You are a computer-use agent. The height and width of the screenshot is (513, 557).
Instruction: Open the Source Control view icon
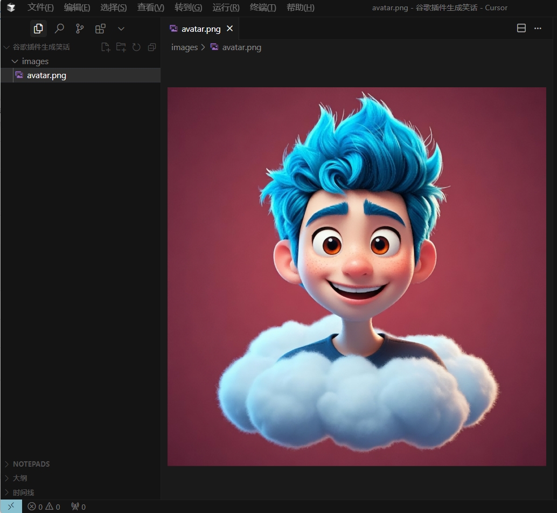(80, 29)
